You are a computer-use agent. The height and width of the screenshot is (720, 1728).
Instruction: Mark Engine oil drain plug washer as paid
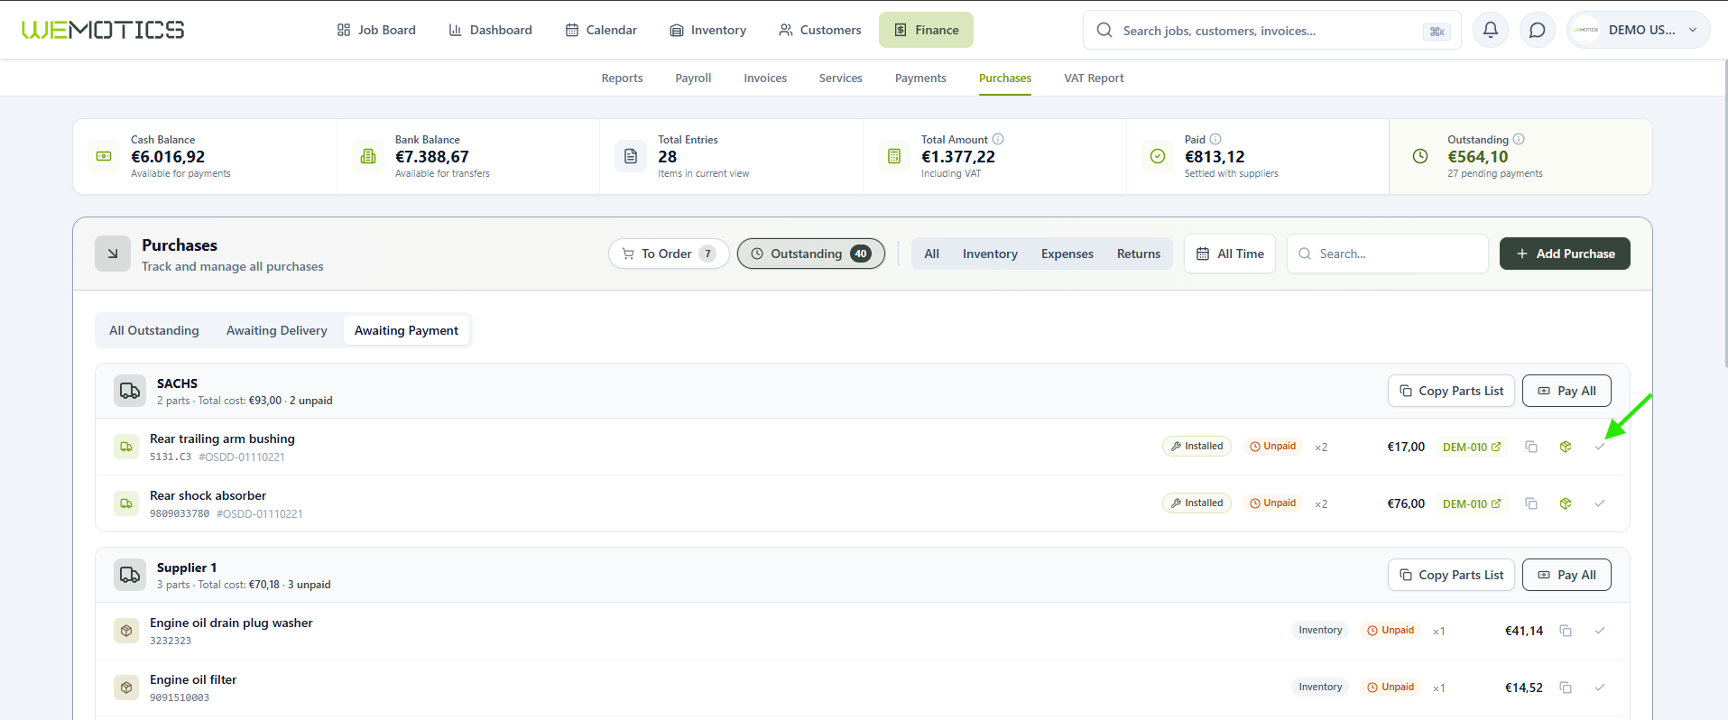click(x=1600, y=631)
